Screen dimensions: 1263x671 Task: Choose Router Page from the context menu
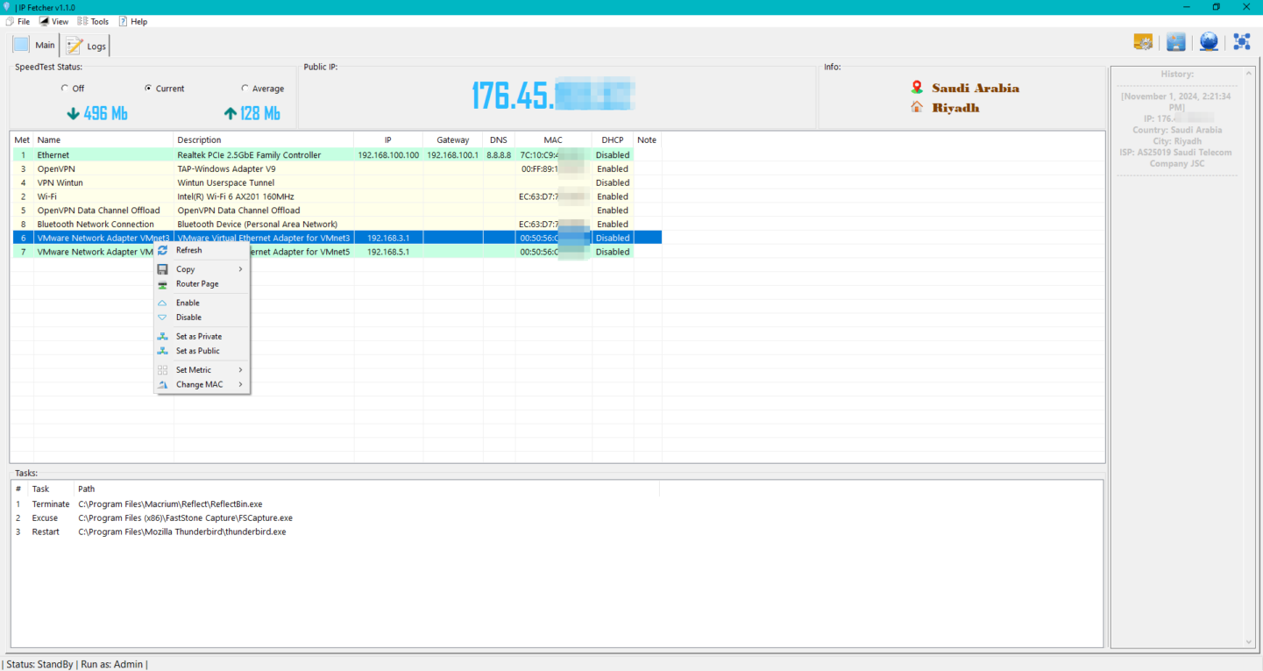click(x=197, y=284)
